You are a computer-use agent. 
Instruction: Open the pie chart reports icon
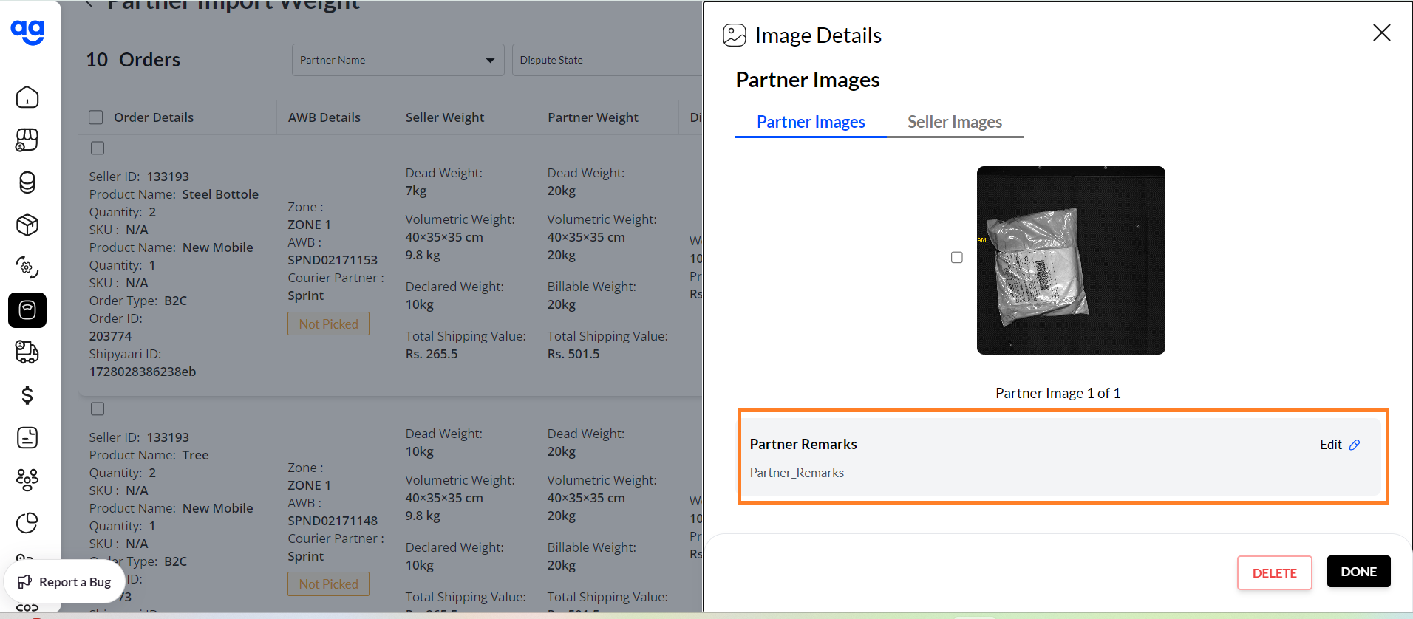pos(27,523)
